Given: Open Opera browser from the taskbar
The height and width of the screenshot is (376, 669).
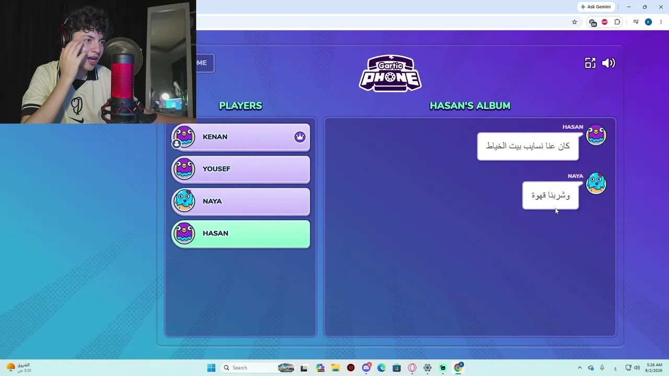Looking at the screenshot, I should tap(412, 368).
